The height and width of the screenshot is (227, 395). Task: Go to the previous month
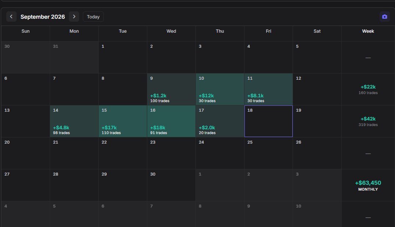click(11, 17)
